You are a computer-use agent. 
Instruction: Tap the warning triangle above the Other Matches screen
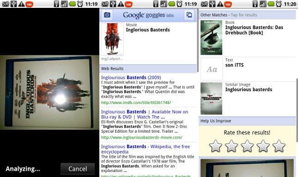pos(220,4)
